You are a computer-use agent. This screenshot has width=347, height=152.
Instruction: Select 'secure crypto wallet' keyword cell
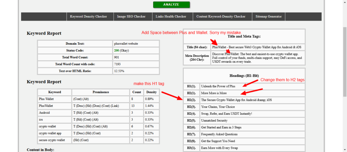[55, 140]
